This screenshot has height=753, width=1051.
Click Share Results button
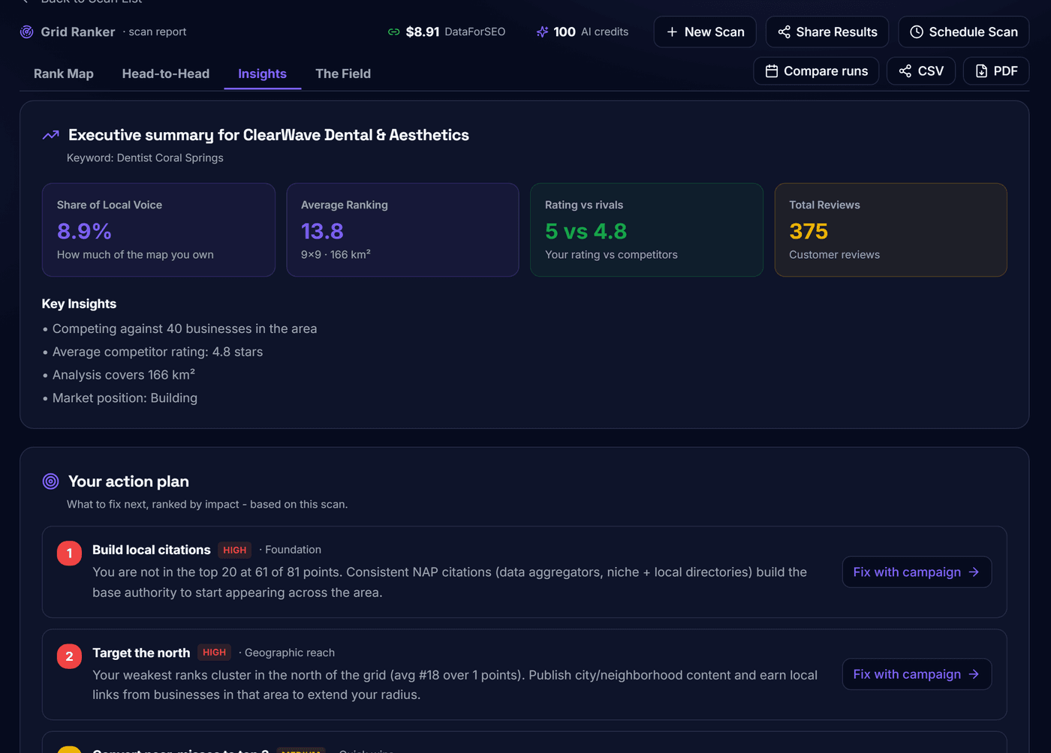[827, 31]
